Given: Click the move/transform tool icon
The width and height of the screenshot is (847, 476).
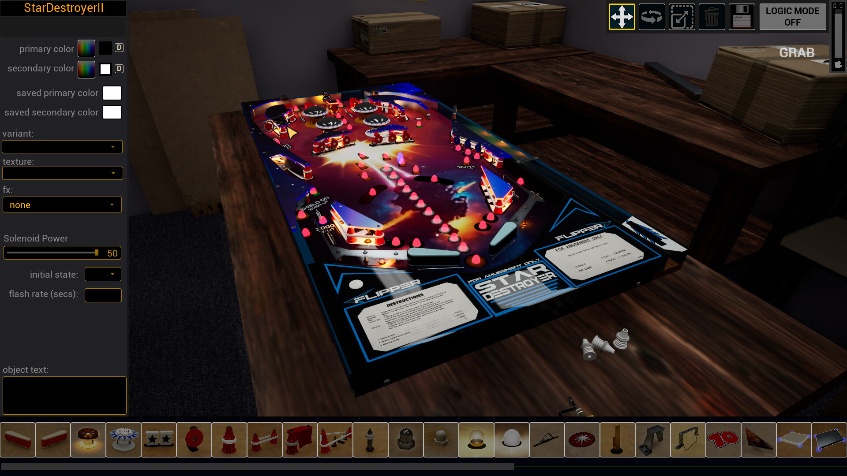Looking at the screenshot, I should click(621, 16).
